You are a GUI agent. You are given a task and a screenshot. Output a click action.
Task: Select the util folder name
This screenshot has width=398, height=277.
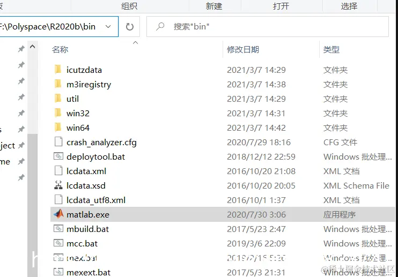72,99
